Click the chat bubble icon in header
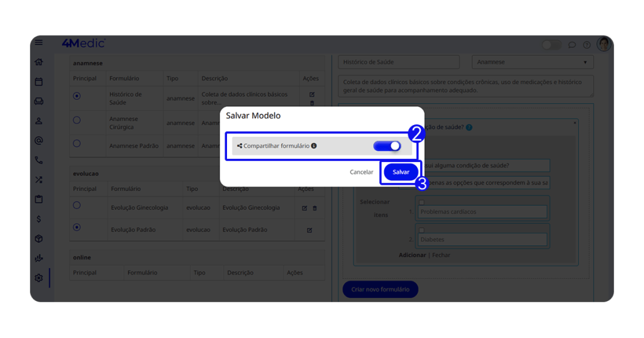The image size is (644, 338). (572, 45)
